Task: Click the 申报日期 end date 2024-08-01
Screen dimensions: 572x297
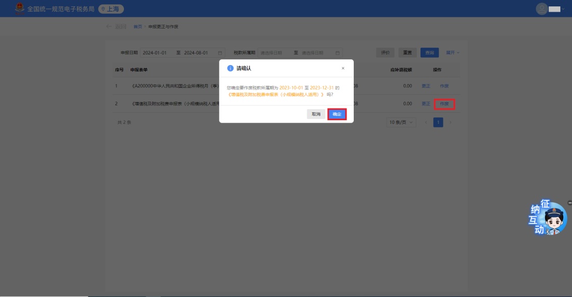Action: coord(196,53)
